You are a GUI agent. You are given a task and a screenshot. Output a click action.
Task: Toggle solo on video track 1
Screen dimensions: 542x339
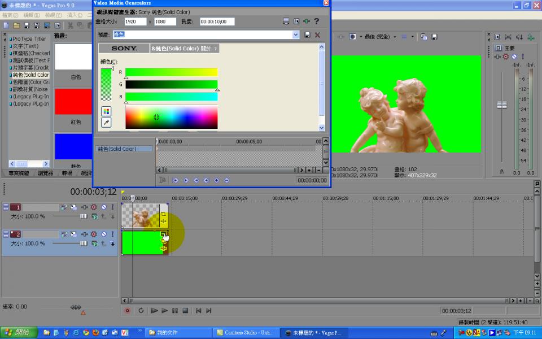coord(112,207)
